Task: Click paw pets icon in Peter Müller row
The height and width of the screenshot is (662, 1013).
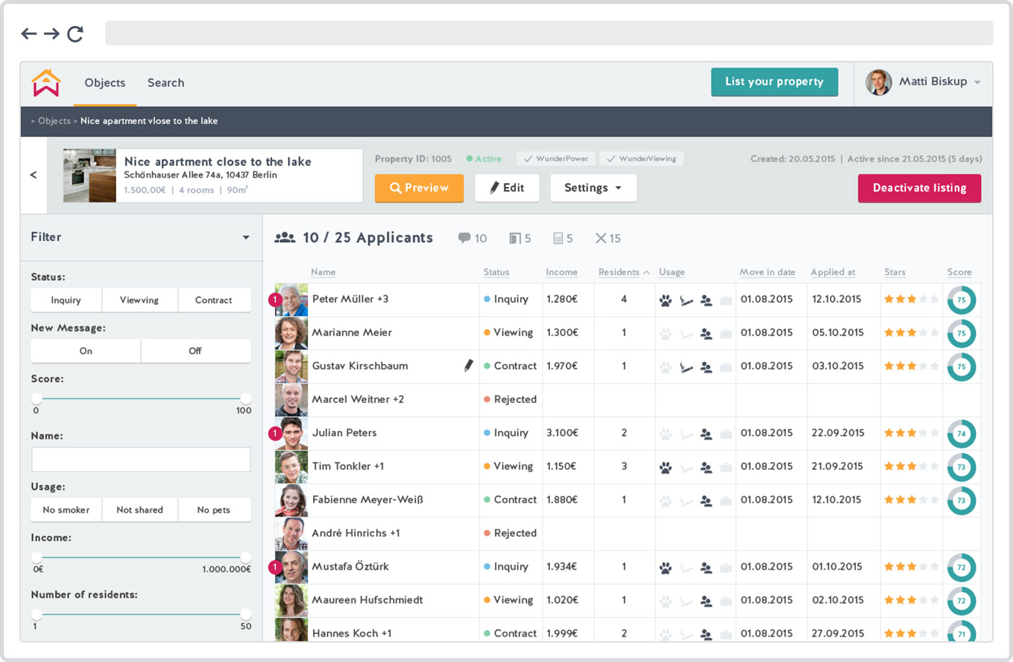Action: (x=666, y=300)
